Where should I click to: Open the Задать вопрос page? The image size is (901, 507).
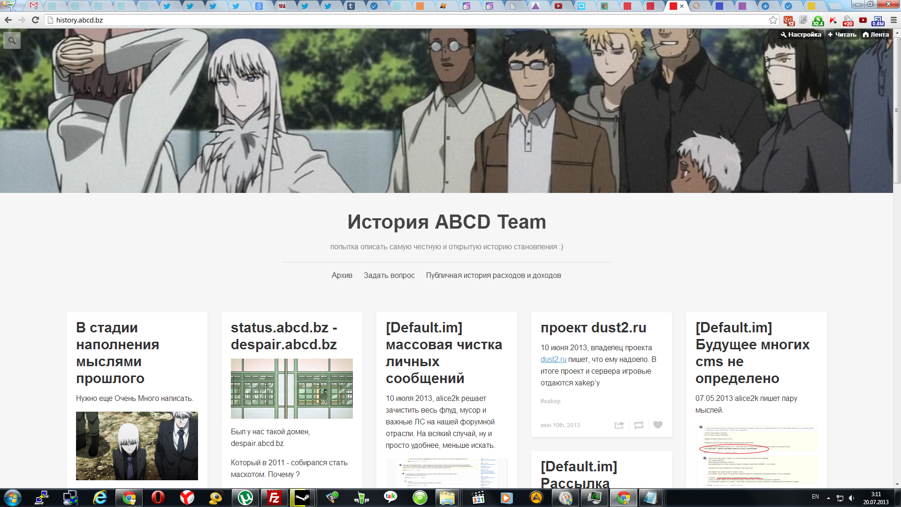click(x=389, y=276)
